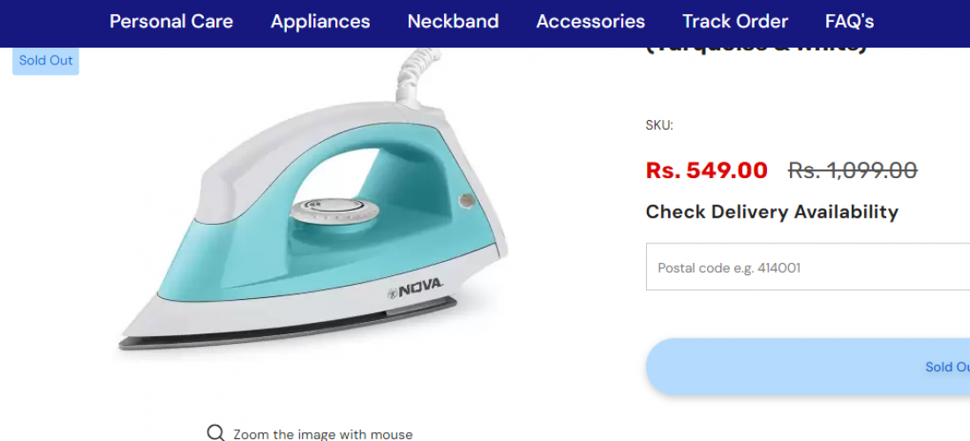Click the struck-through Rs. 1,099.00 price

pyautogui.click(x=853, y=170)
